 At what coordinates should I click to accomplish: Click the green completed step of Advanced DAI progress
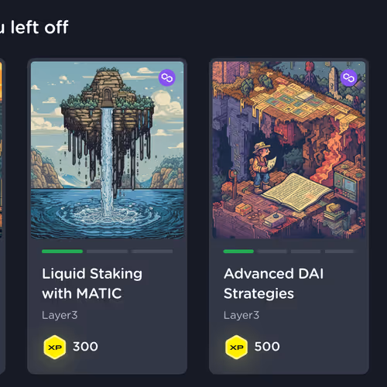[238, 252]
